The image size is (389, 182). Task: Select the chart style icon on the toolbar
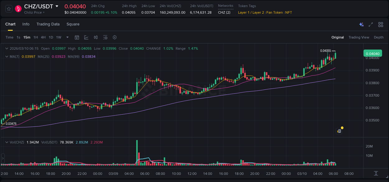pos(86,37)
